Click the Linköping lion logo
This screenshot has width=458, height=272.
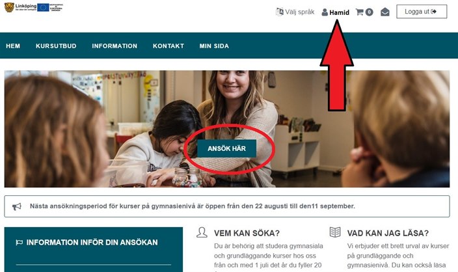(x=9, y=7)
